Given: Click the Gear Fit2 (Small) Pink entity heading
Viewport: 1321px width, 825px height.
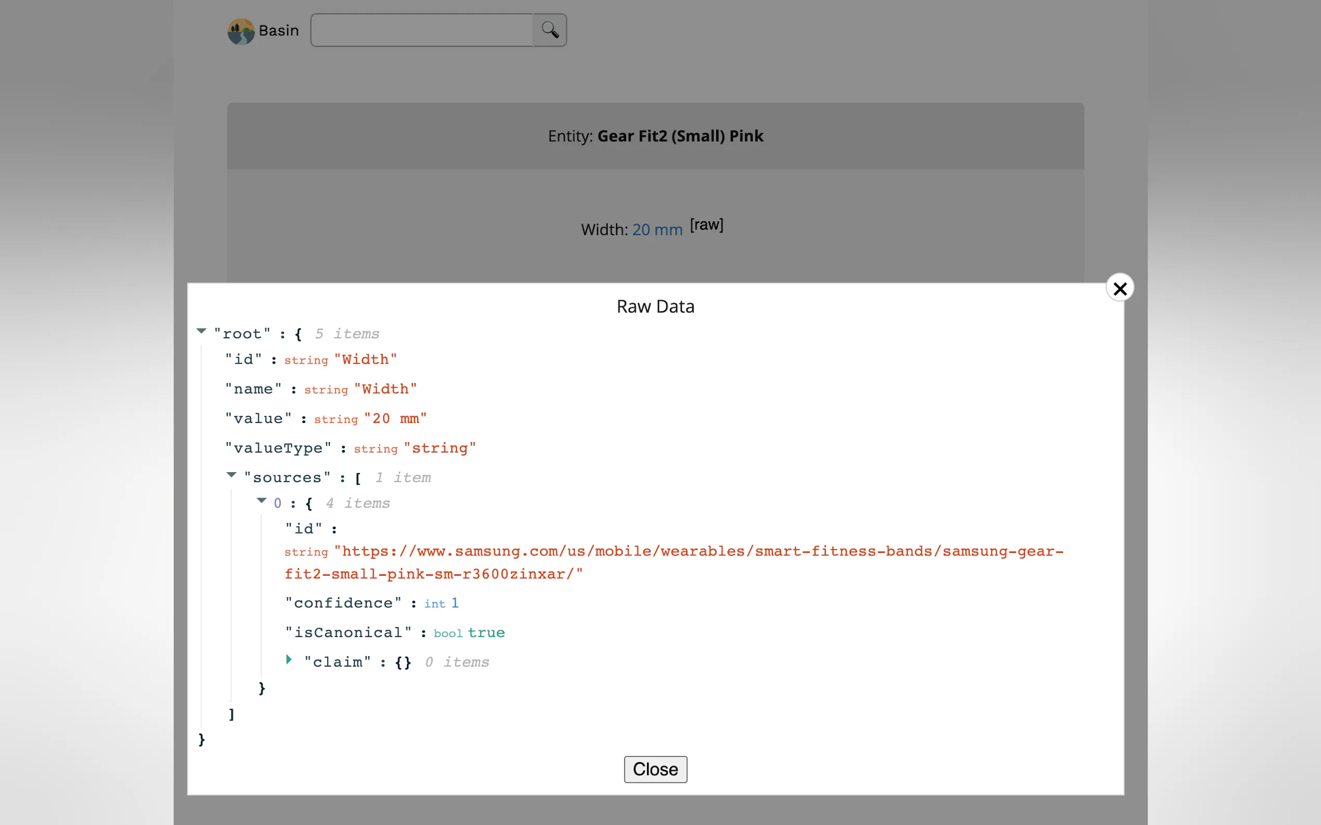Looking at the screenshot, I should pyautogui.click(x=680, y=136).
